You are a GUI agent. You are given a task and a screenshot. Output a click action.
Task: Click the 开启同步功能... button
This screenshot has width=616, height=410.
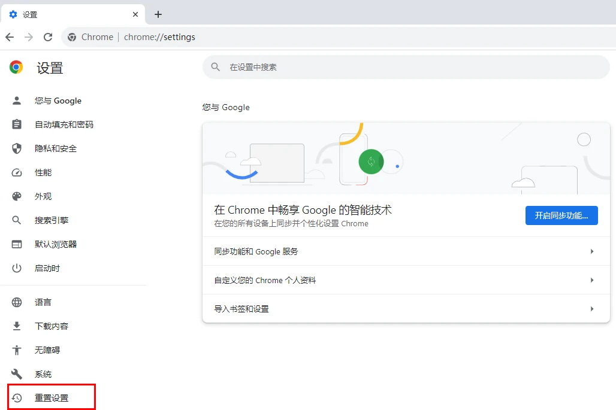click(x=561, y=215)
